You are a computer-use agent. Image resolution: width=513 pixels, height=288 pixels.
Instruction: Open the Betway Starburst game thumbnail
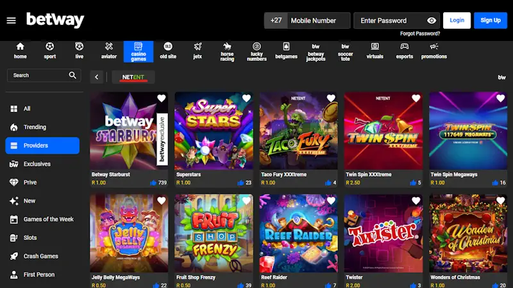(x=129, y=131)
